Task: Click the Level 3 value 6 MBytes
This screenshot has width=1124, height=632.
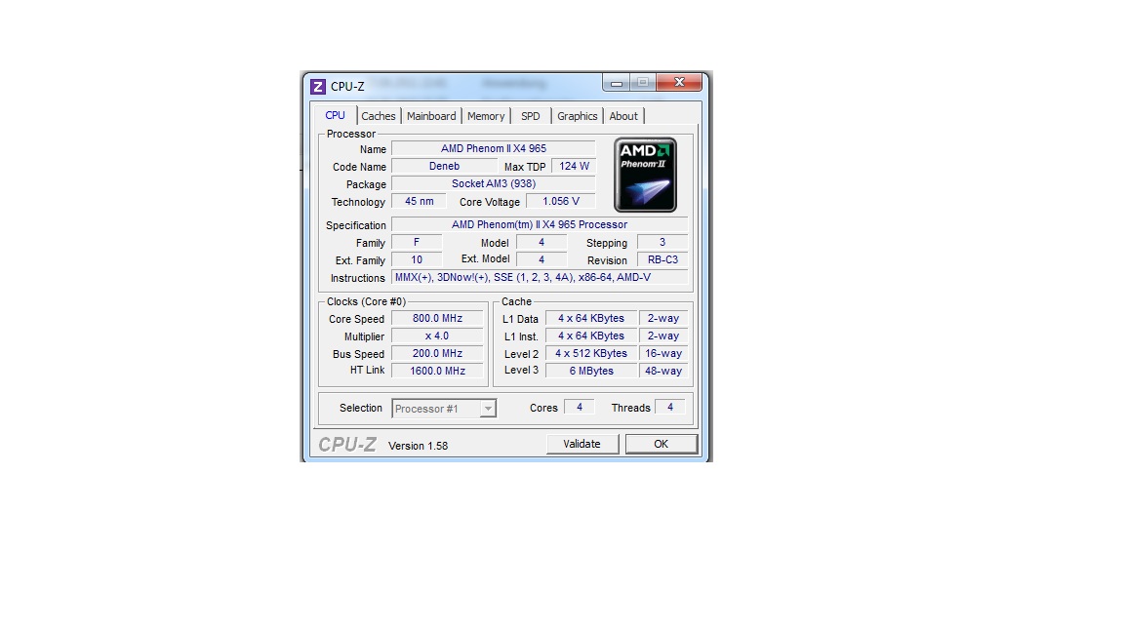Action: tap(591, 371)
